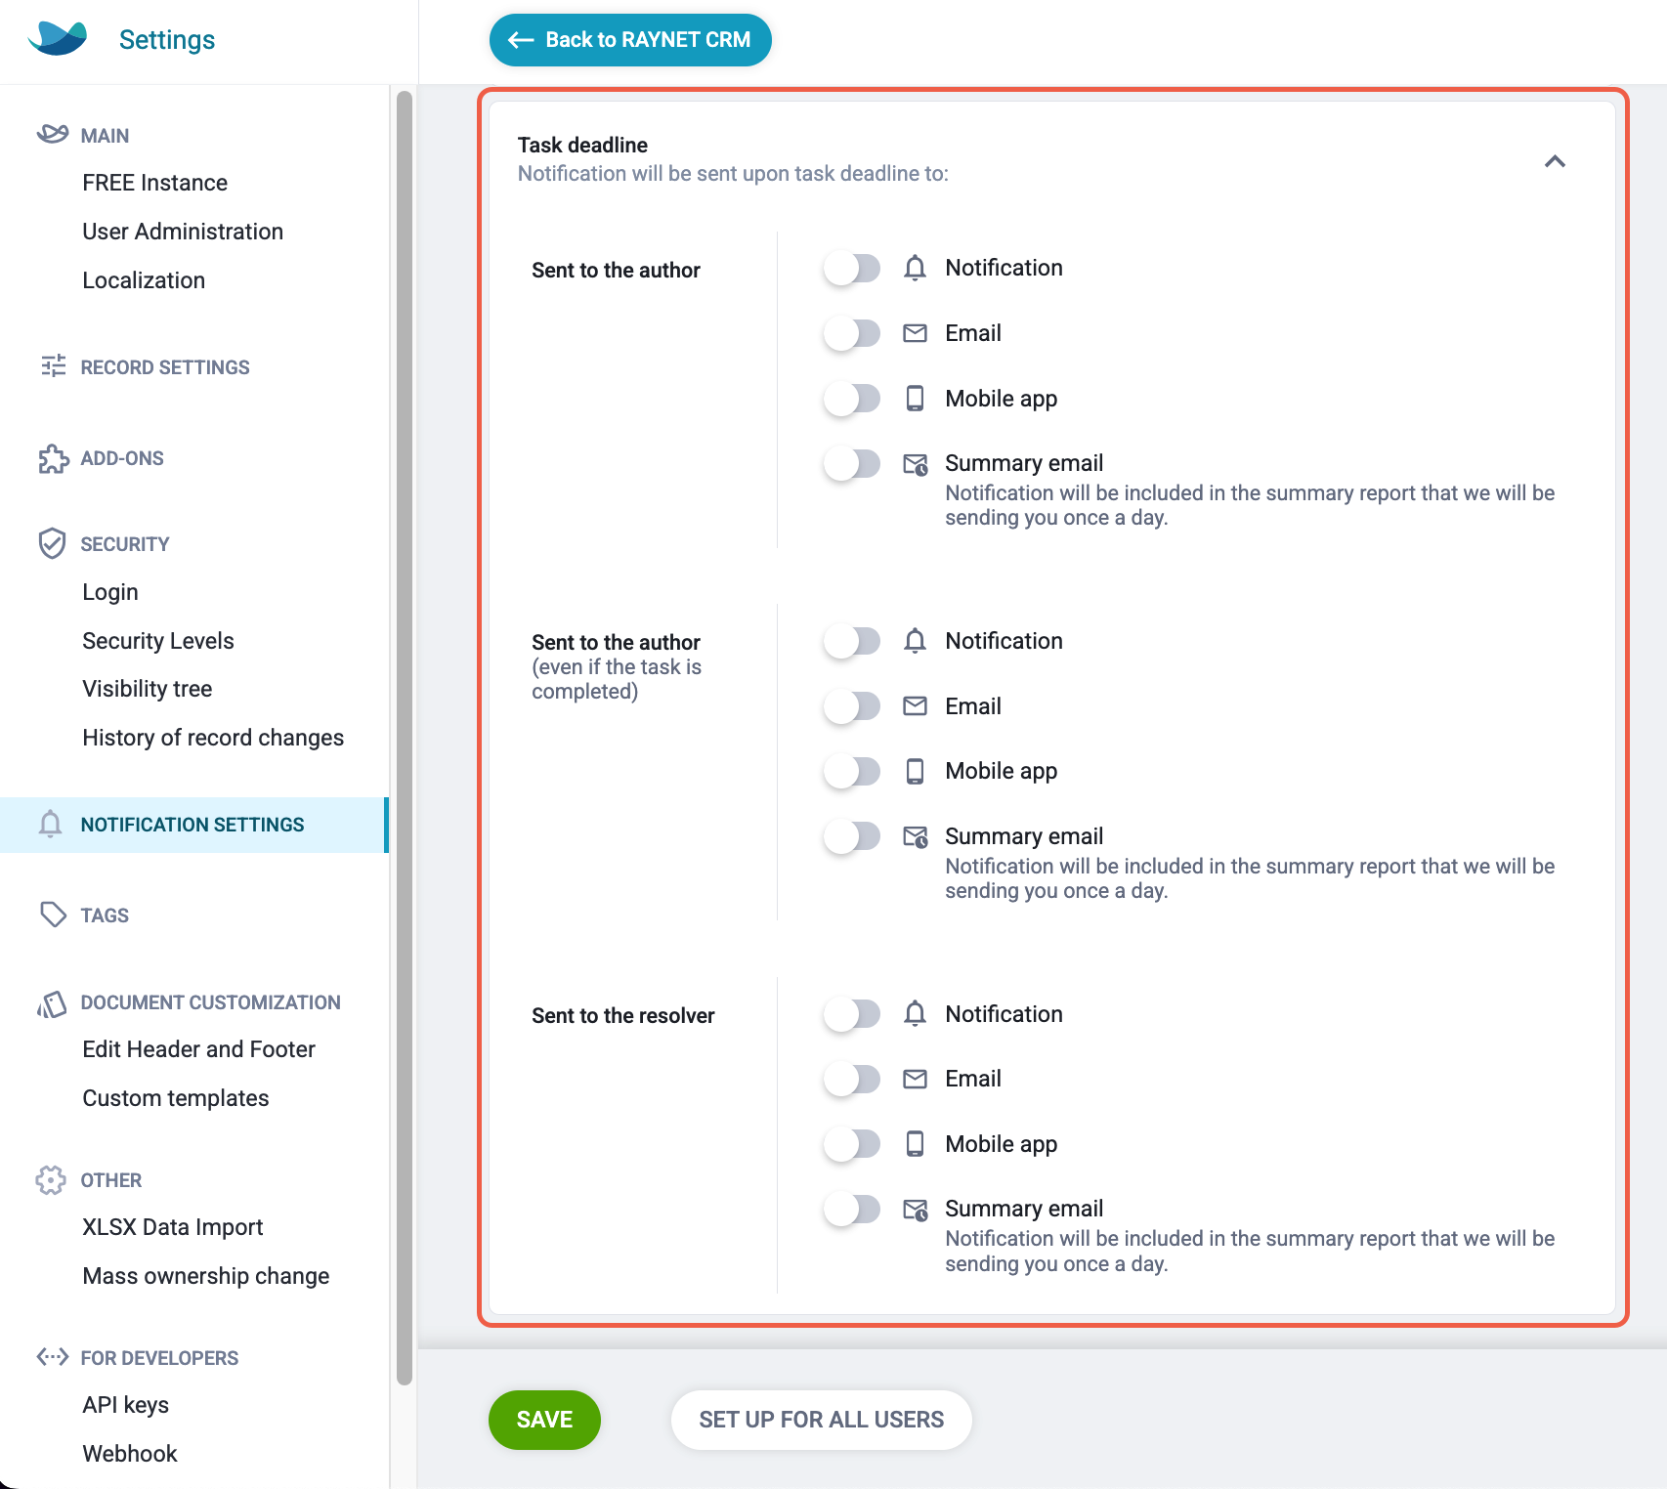Toggle Email for Sent to the resolver
Screen dimensions: 1667x1489
(x=852, y=1079)
